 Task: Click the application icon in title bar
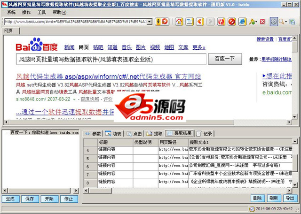5,4
